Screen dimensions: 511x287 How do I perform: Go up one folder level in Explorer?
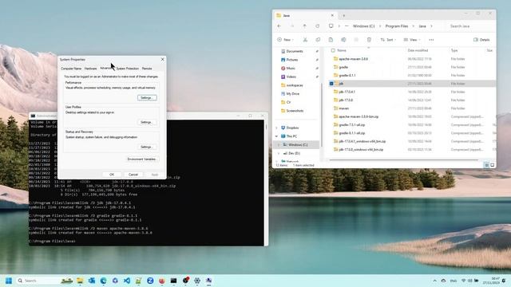pos(304,26)
